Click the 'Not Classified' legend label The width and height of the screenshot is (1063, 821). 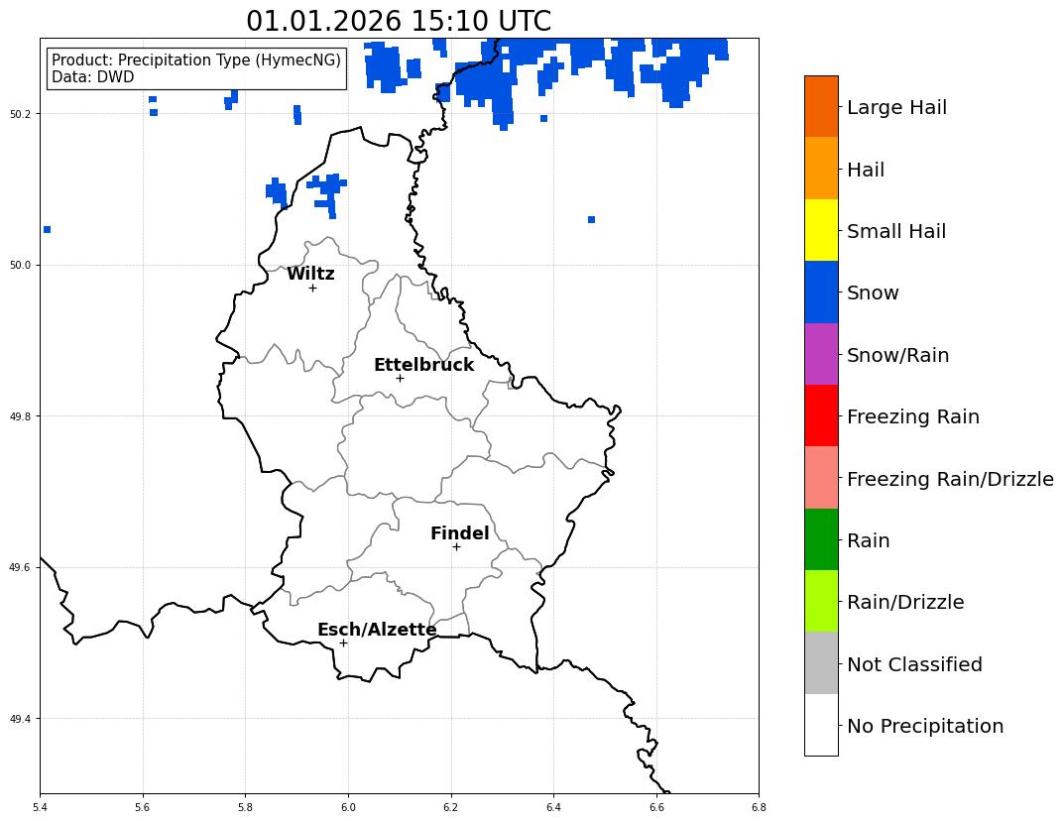tap(914, 664)
